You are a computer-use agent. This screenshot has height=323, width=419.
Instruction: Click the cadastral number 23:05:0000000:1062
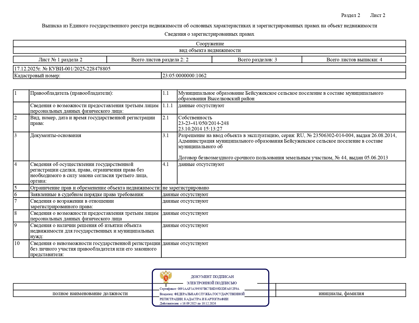click(x=184, y=75)
